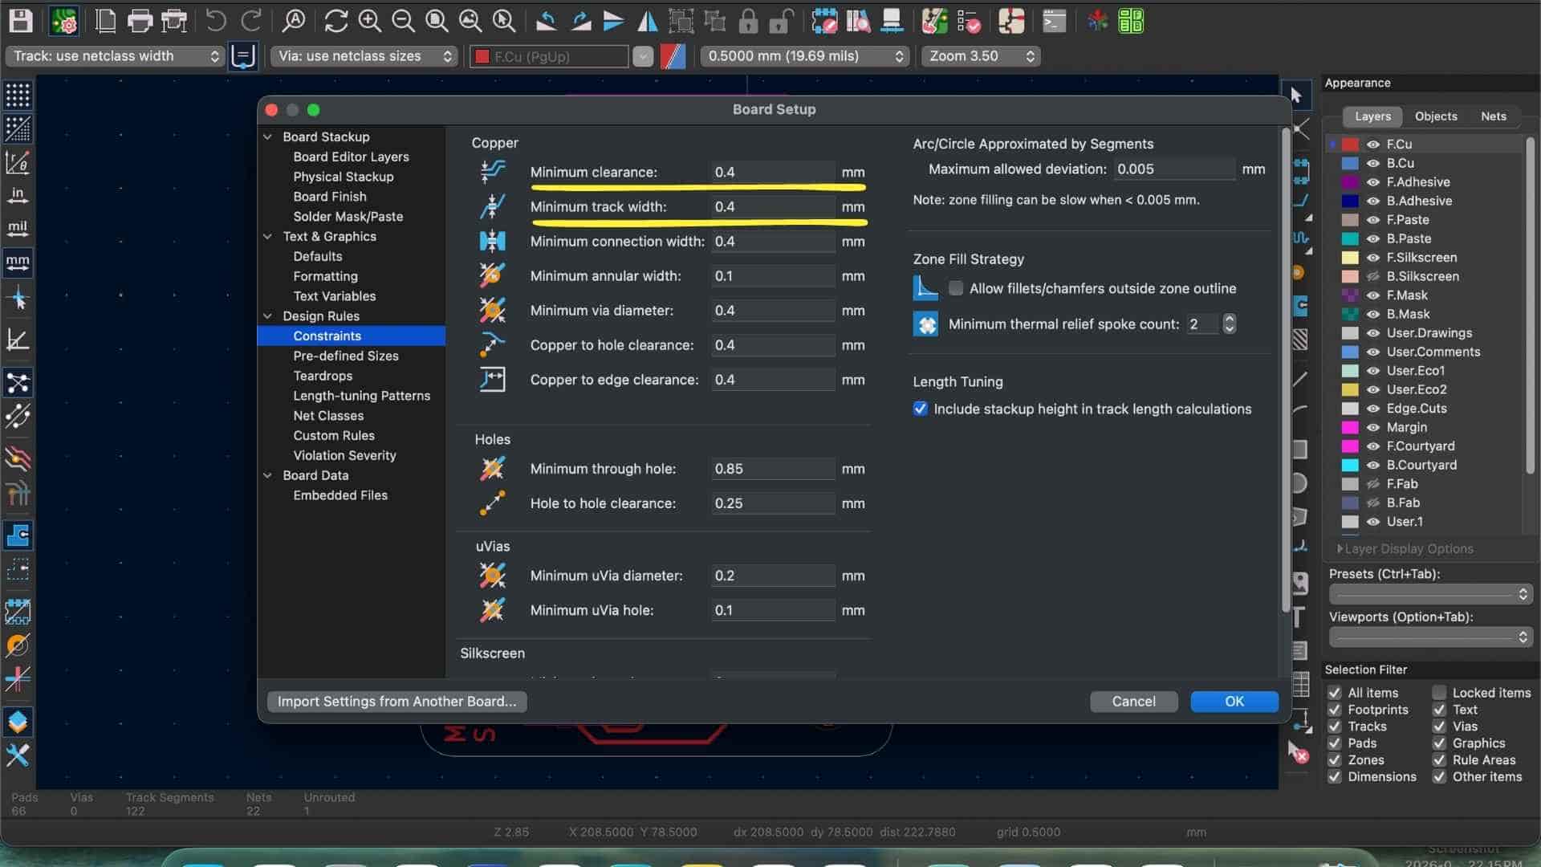The image size is (1541, 867).
Task: Open the Track width netclass dropdown
Action: pos(115,56)
